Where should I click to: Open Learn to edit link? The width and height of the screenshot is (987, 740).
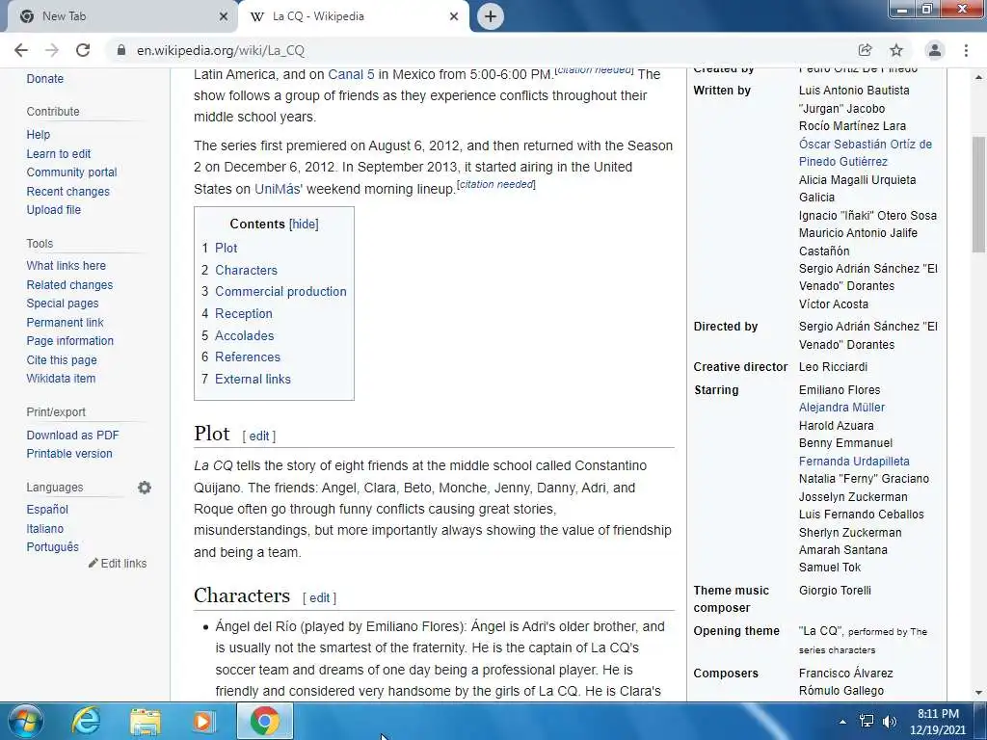[59, 153]
